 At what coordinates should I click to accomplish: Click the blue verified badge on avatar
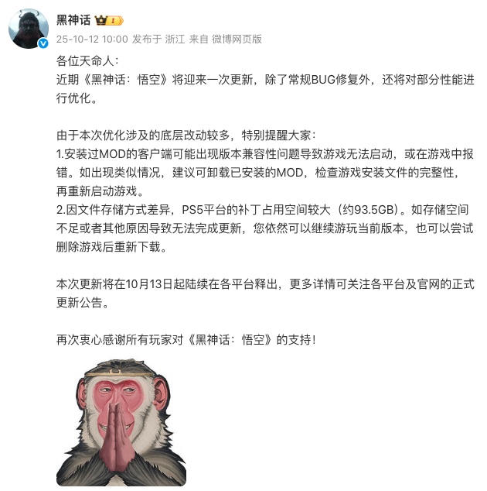(43, 43)
